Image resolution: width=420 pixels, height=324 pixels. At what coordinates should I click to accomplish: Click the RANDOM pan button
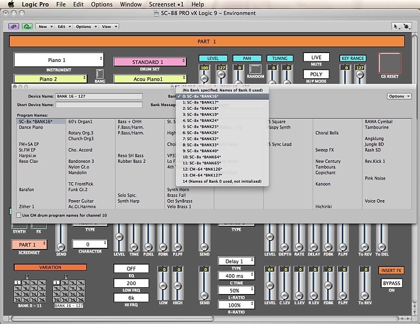tap(255, 69)
